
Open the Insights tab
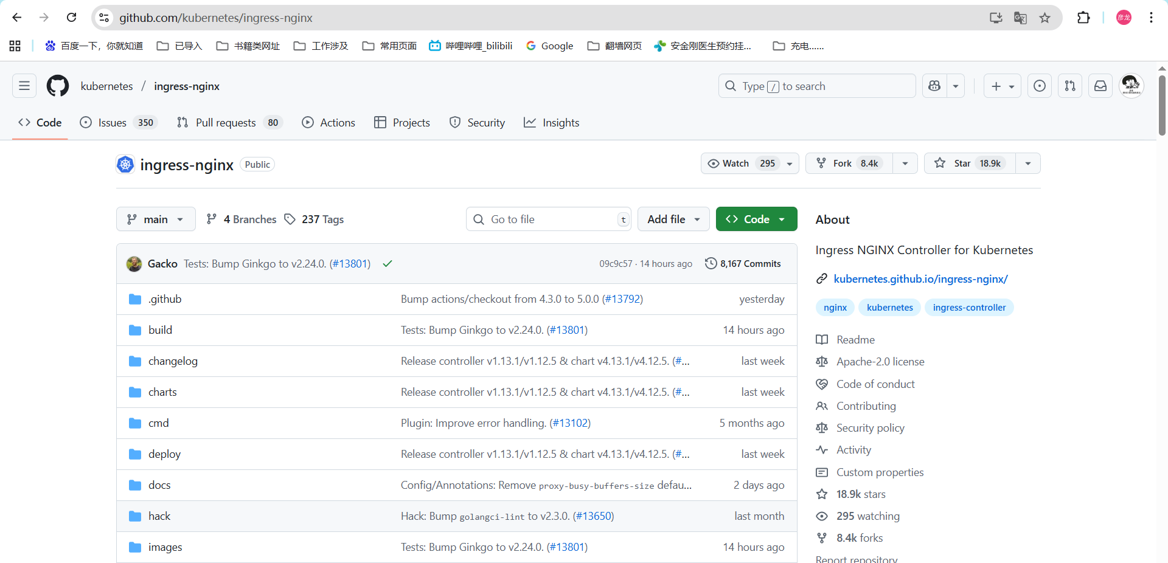point(551,123)
